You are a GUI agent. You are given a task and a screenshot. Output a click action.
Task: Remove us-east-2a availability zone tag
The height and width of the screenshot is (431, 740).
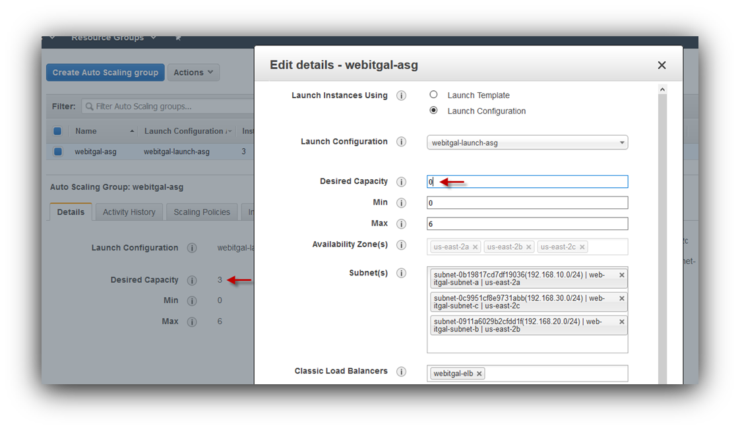[476, 247]
